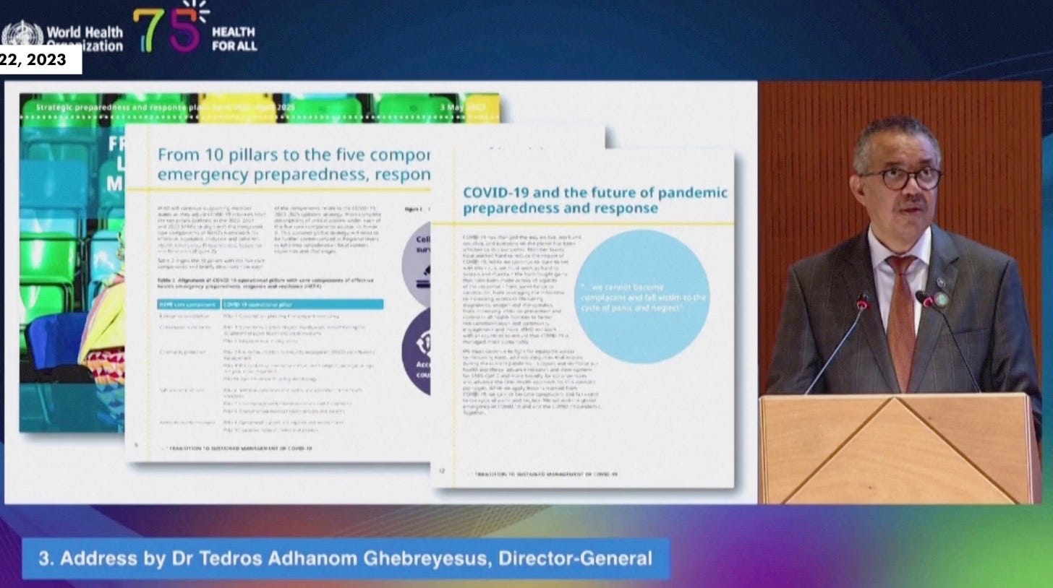Click the blue quote circle about complacency
This screenshot has height=588, width=1053.
(x=641, y=296)
